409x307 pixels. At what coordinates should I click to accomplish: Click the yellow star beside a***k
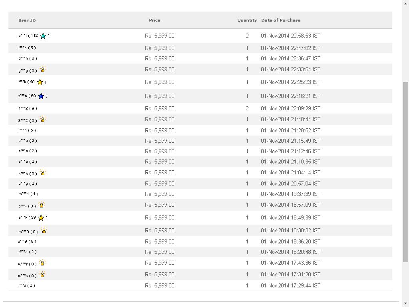coord(41,218)
